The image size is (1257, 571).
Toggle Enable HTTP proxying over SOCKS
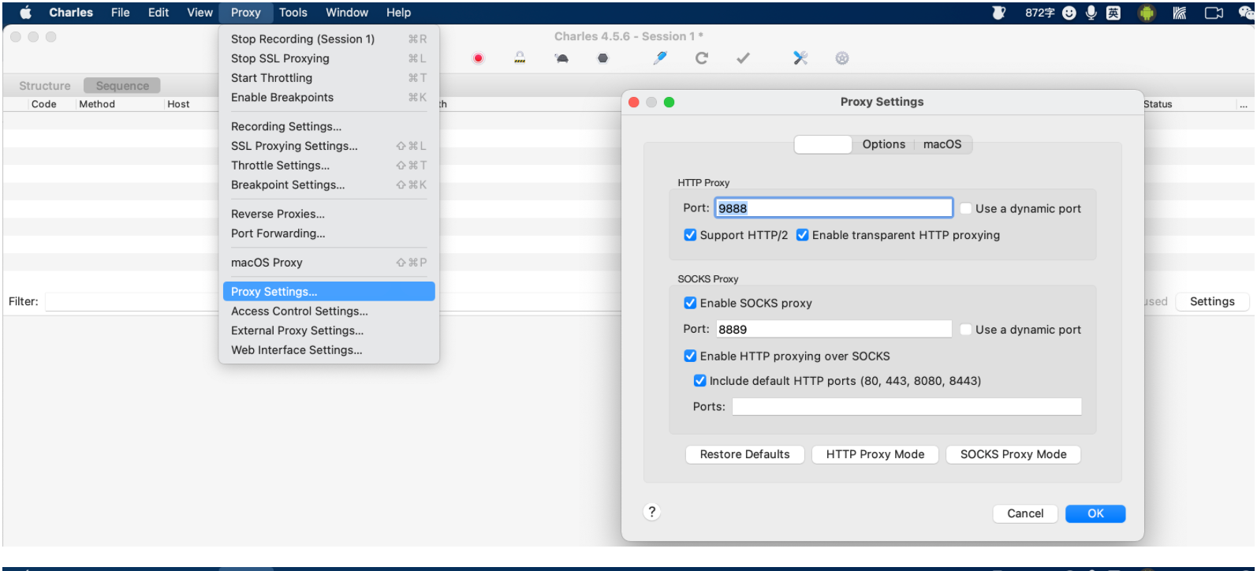(x=690, y=356)
